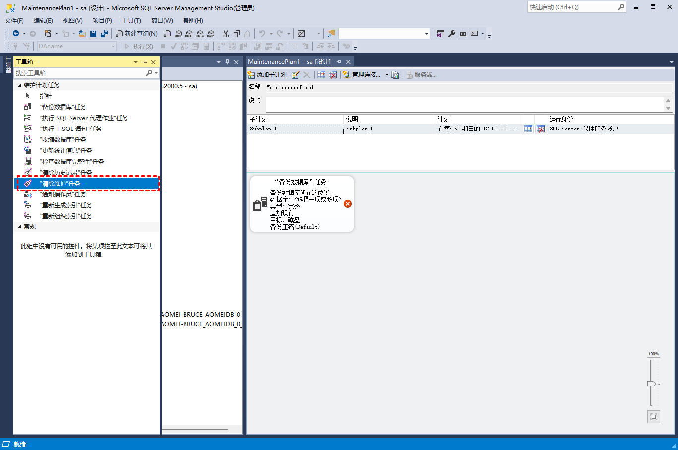The image size is (678, 450).
Task: Click the New Project icon in toolbar
Action: pos(48,34)
